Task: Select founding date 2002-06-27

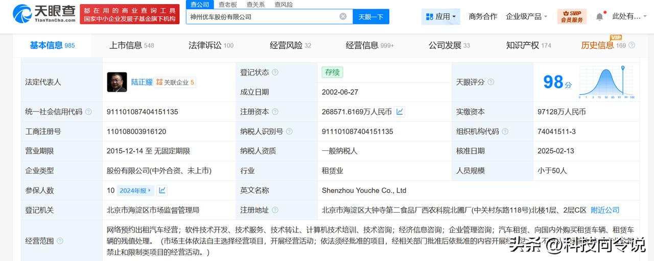Action: pyautogui.click(x=340, y=92)
